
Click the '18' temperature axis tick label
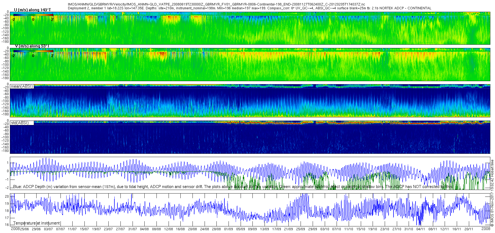[x=7, y=211]
